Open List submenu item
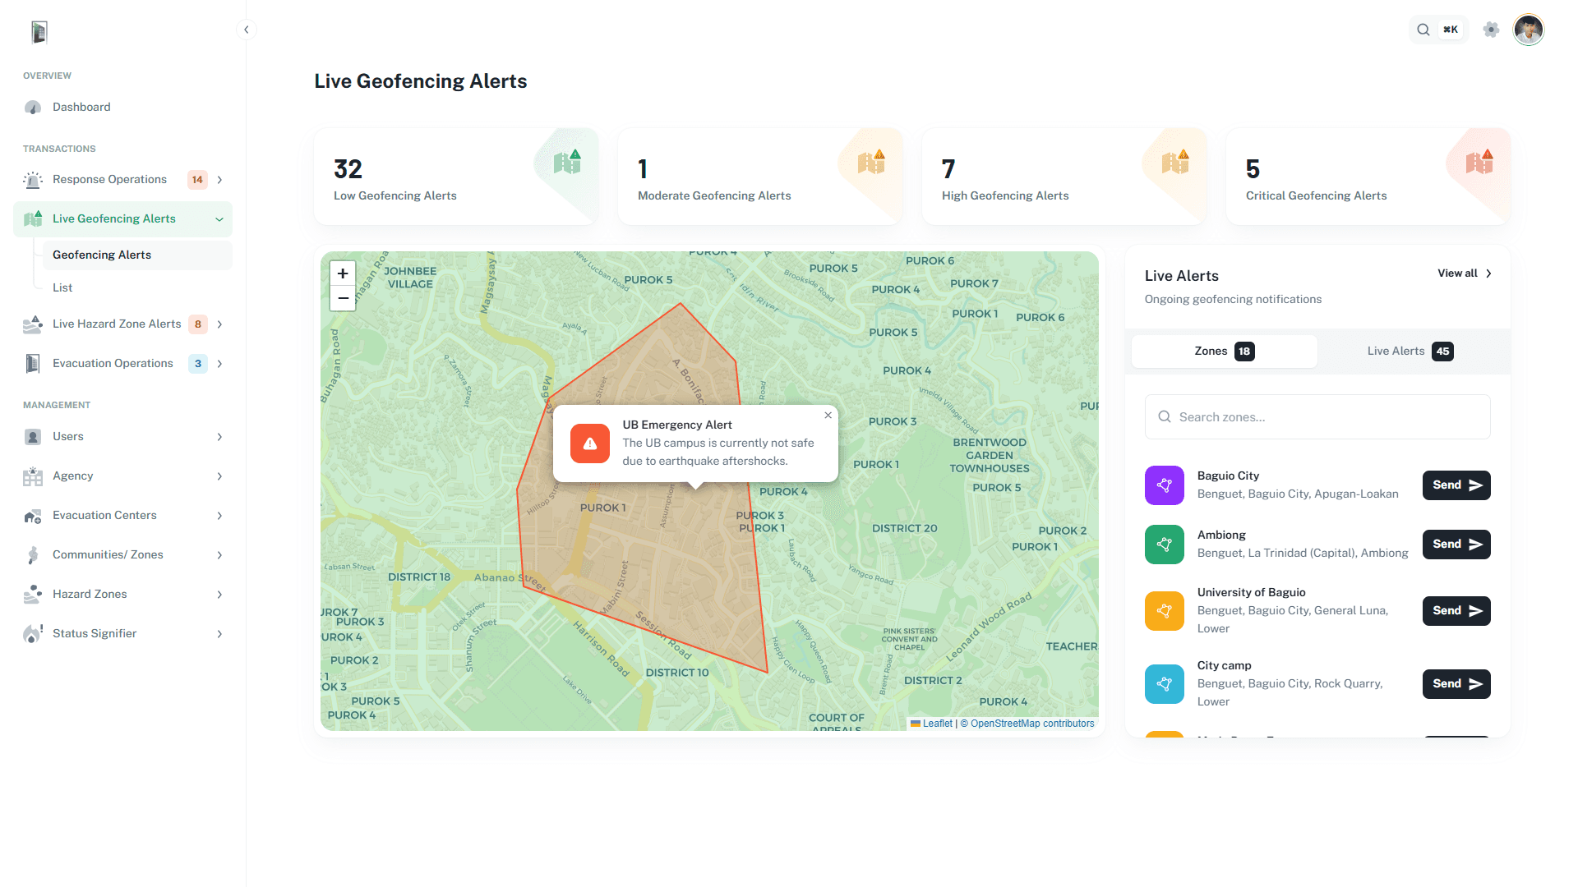 (137, 288)
